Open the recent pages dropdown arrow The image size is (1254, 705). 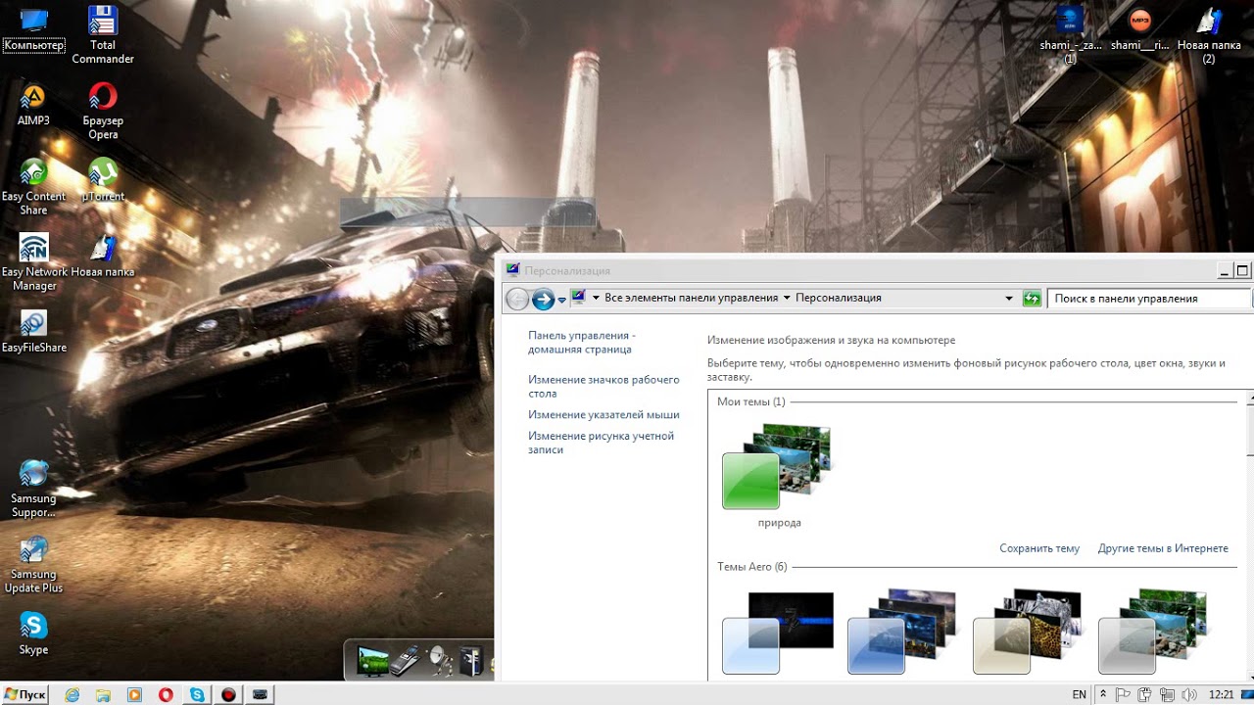tap(561, 300)
